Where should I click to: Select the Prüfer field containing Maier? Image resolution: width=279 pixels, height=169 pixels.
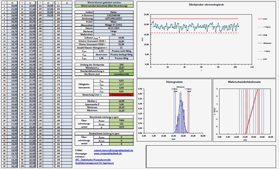point(113,22)
